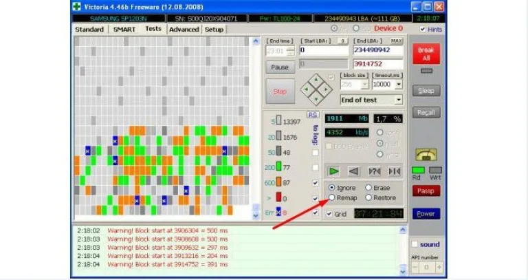Open the Standard tab
The height and width of the screenshot is (280, 528).
pos(89,30)
